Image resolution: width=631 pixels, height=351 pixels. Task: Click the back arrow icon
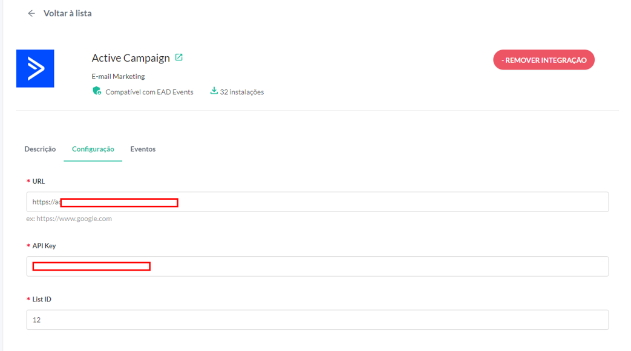[x=31, y=14]
